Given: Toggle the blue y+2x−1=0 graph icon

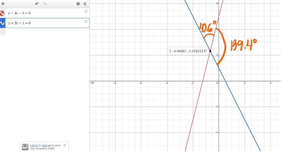Looking at the screenshot, I should (x=3, y=23).
